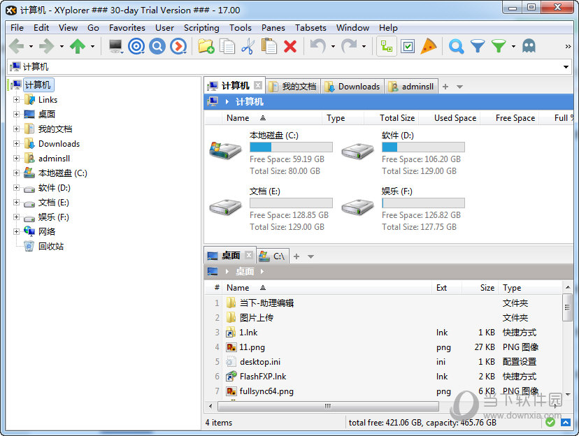Open the Panes menu
This screenshot has height=436, width=579.
[273, 28]
